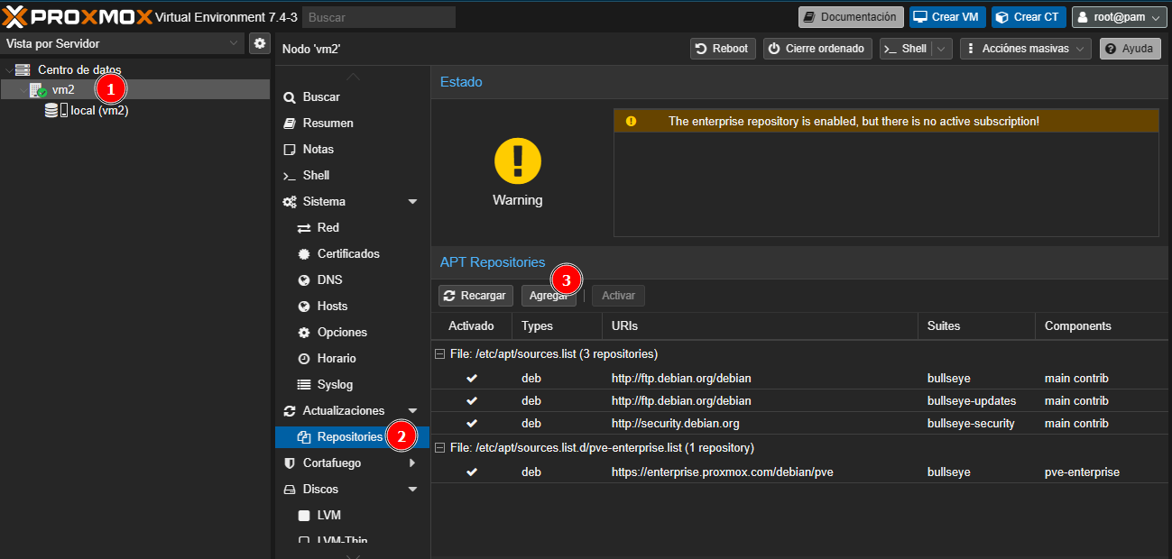Image resolution: width=1172 pixels, height=559 pixels.
Task: Sort by the Components column header
Action: [1103, 326]
